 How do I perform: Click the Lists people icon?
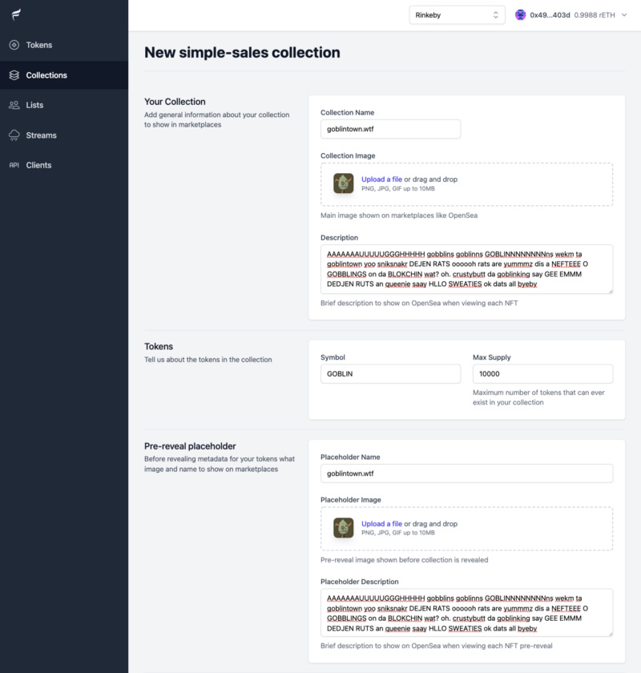[x=14, y=105]
